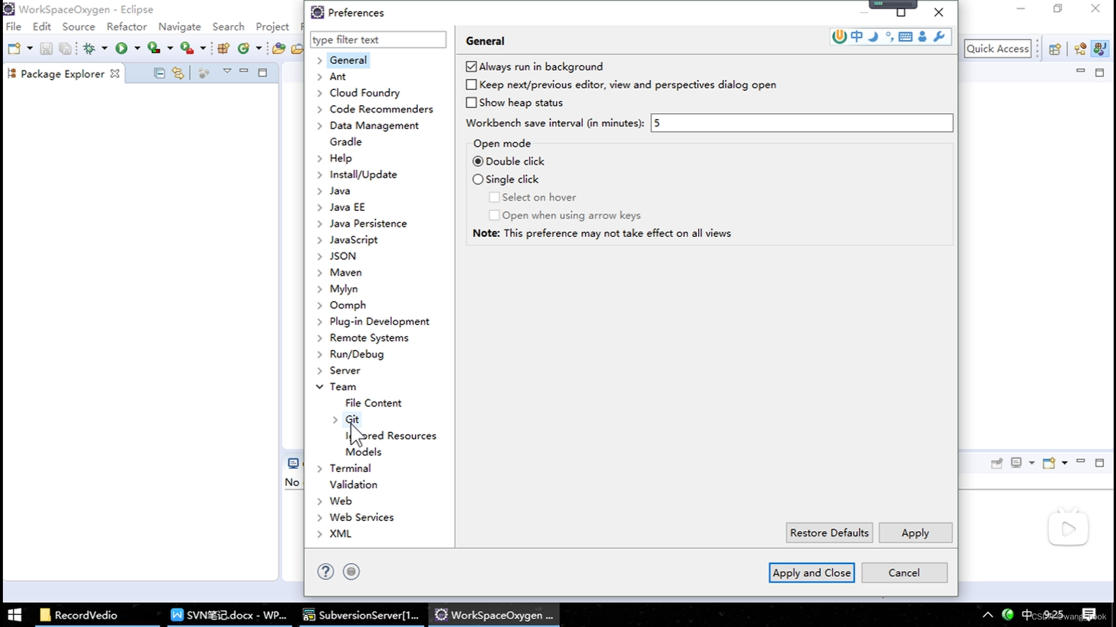
Task: Click the Cancel button
Action: pos(904,573)
